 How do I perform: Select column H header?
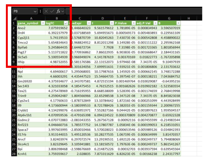click(189, 18)
